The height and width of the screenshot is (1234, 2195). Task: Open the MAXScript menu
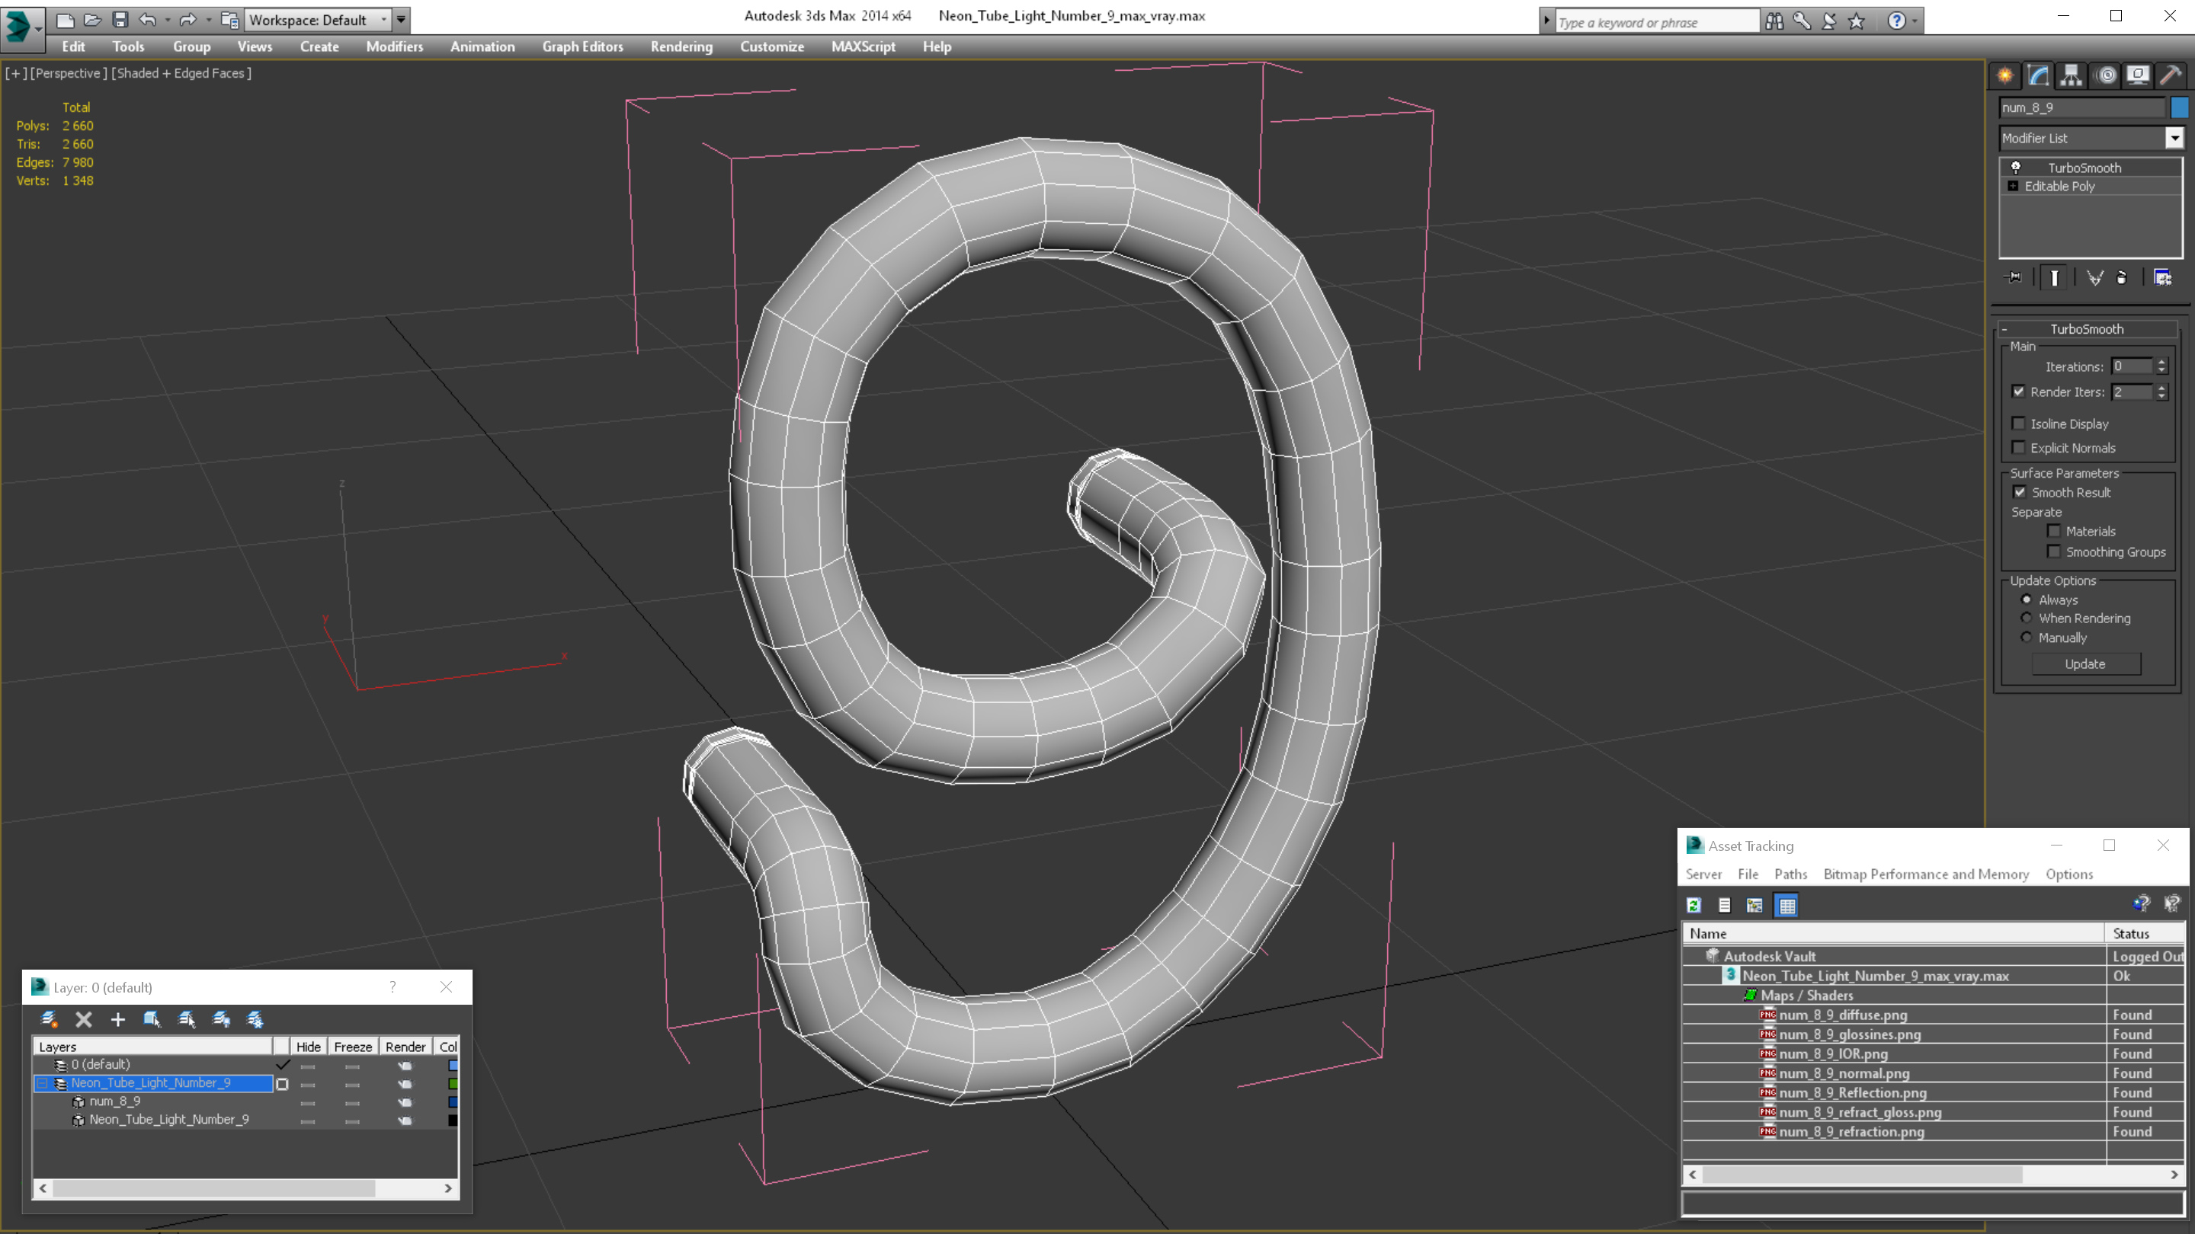point(864,46)
